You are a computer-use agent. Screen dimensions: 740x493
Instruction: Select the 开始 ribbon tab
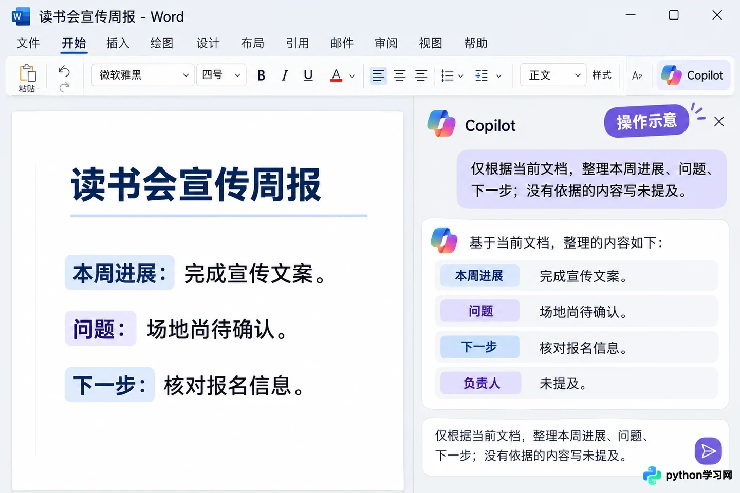click(74, 43)
